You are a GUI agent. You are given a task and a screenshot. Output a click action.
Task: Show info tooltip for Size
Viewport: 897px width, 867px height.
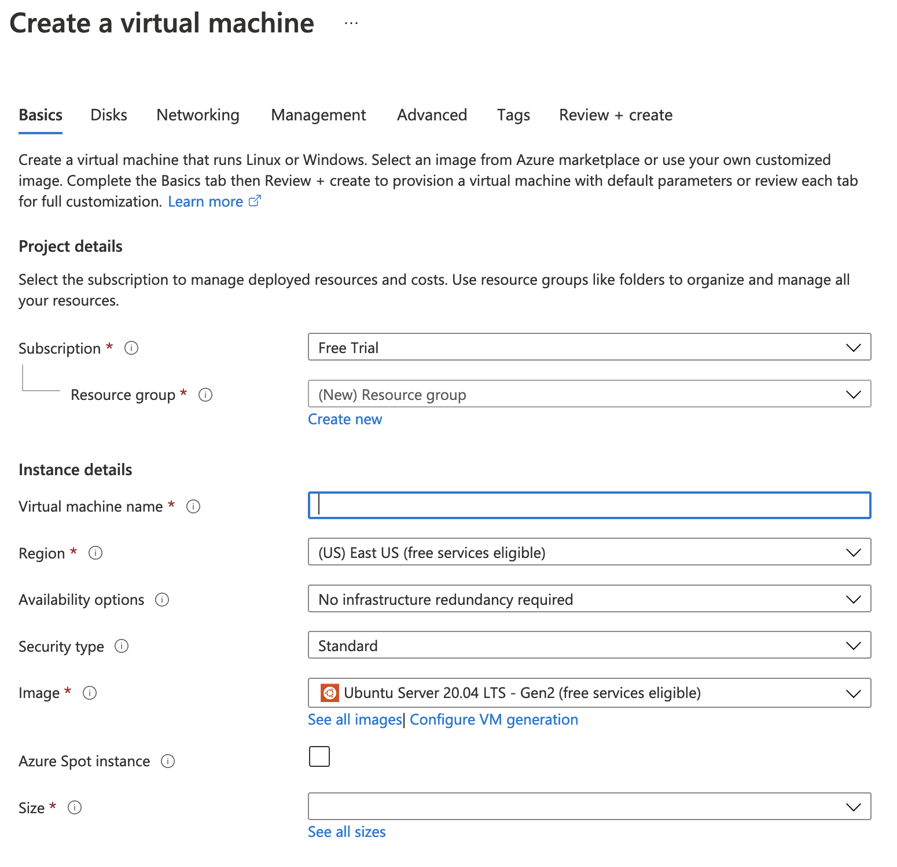tap(75, 807)
